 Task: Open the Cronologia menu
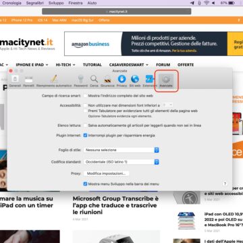pos(11,3)
